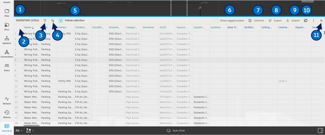Open the Files sidebar section
This screenshot has height=135, width=325.
(6, 13)
